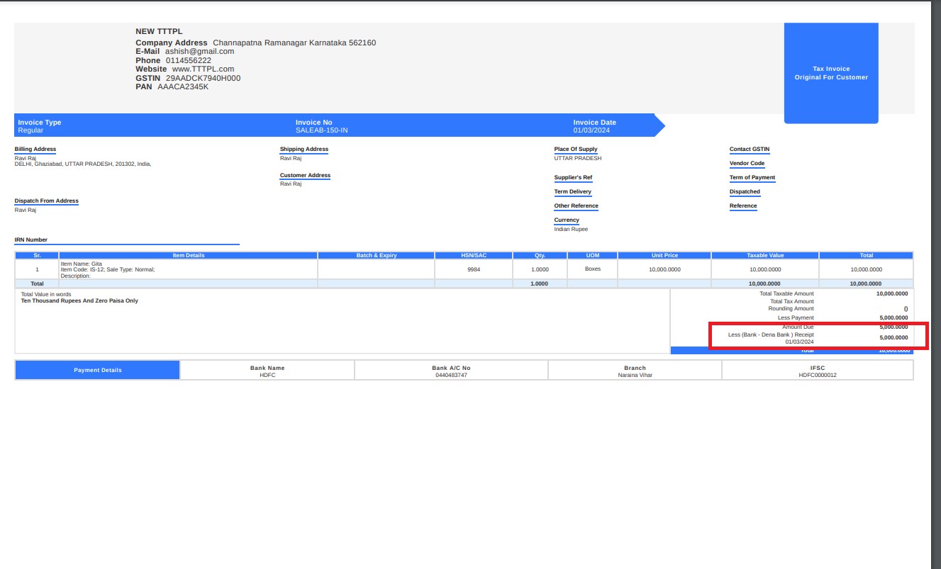The height and width of the screenshot is (569, 941).
Task: Click the Billing Address heading
Action: (35, 150)
